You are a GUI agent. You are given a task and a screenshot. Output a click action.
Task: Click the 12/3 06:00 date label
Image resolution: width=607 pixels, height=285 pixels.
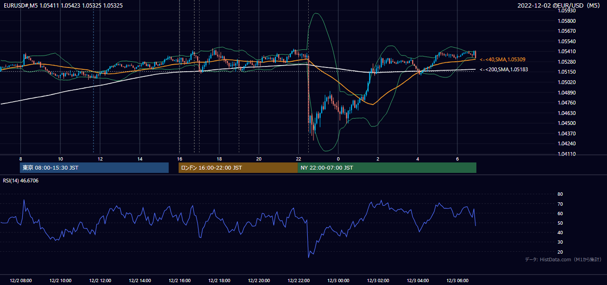click(457, 280)
